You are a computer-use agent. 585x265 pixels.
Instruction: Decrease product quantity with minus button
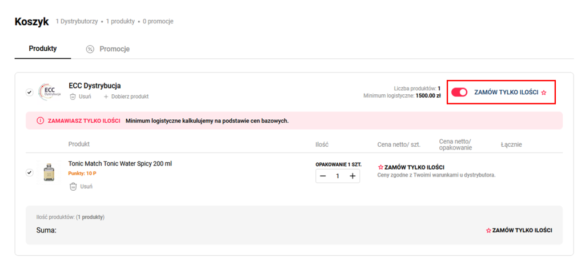point(323,176)
